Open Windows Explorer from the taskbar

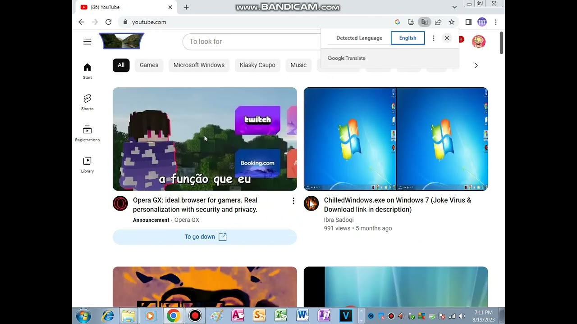(x=128, y=316)
